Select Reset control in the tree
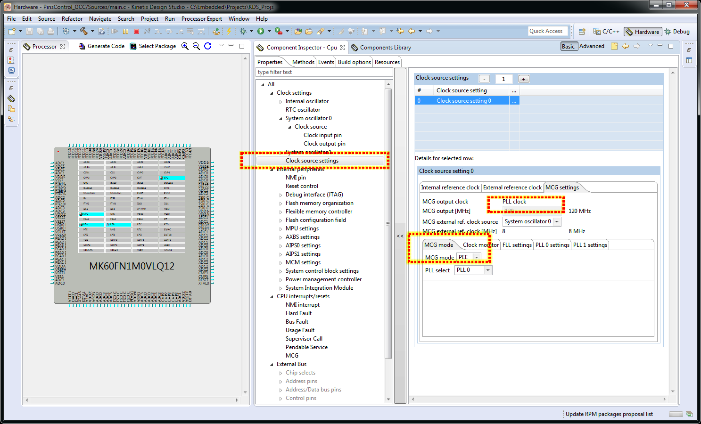The width and height of the screenshot is (701, 424). coord(302,186)
